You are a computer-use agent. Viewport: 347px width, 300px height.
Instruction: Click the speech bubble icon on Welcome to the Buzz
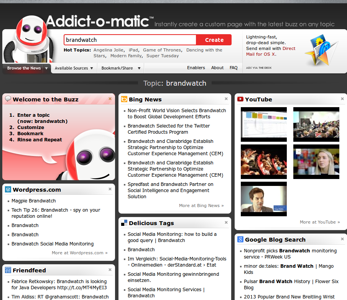[8, 99]
